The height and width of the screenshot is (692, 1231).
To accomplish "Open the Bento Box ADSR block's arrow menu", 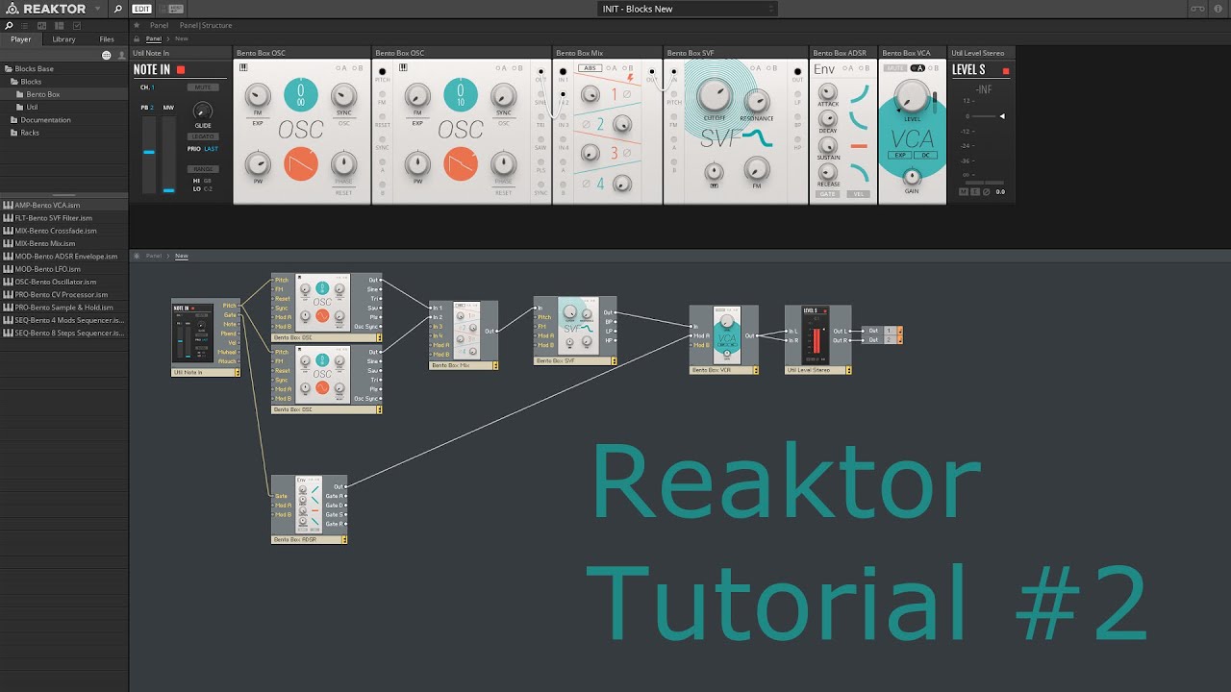I will click(343, 540).
